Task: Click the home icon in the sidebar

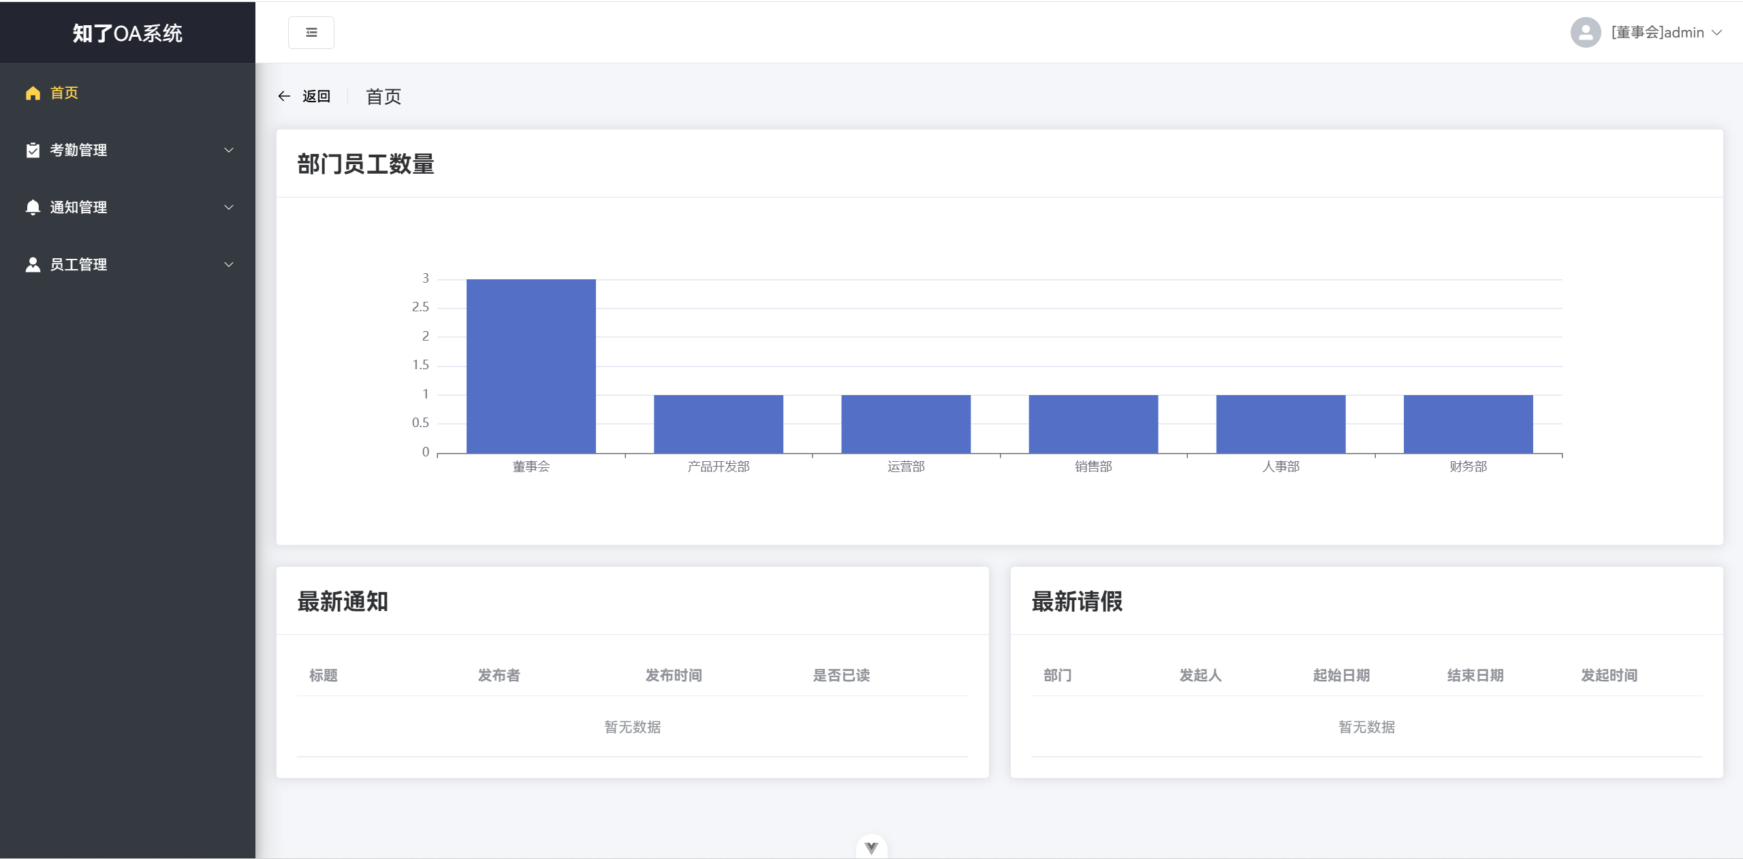Action: (x=33, y=93)
